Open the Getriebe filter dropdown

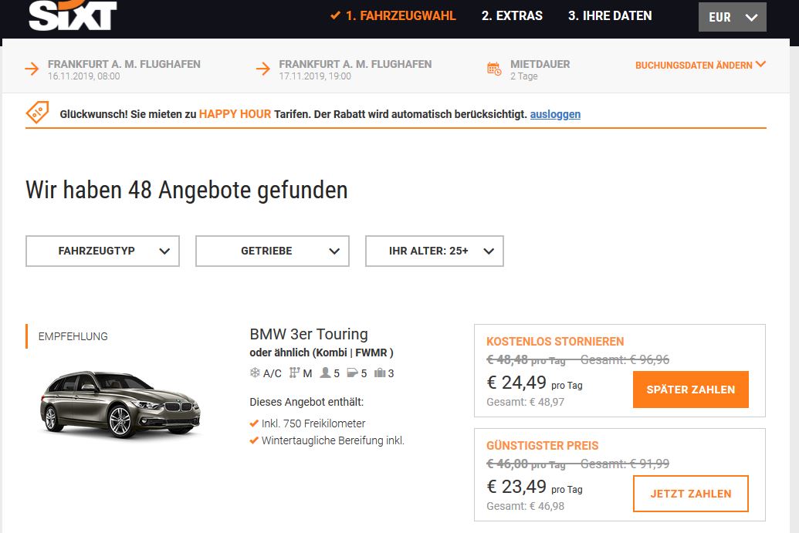click(x=272, y=251)
